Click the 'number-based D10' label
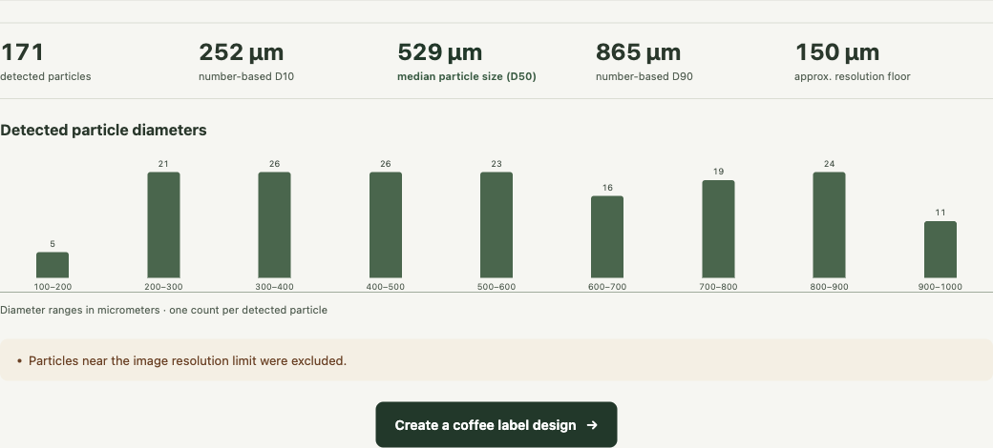The width and height of the screenshot is (993, 448). (x=246, y=76)
